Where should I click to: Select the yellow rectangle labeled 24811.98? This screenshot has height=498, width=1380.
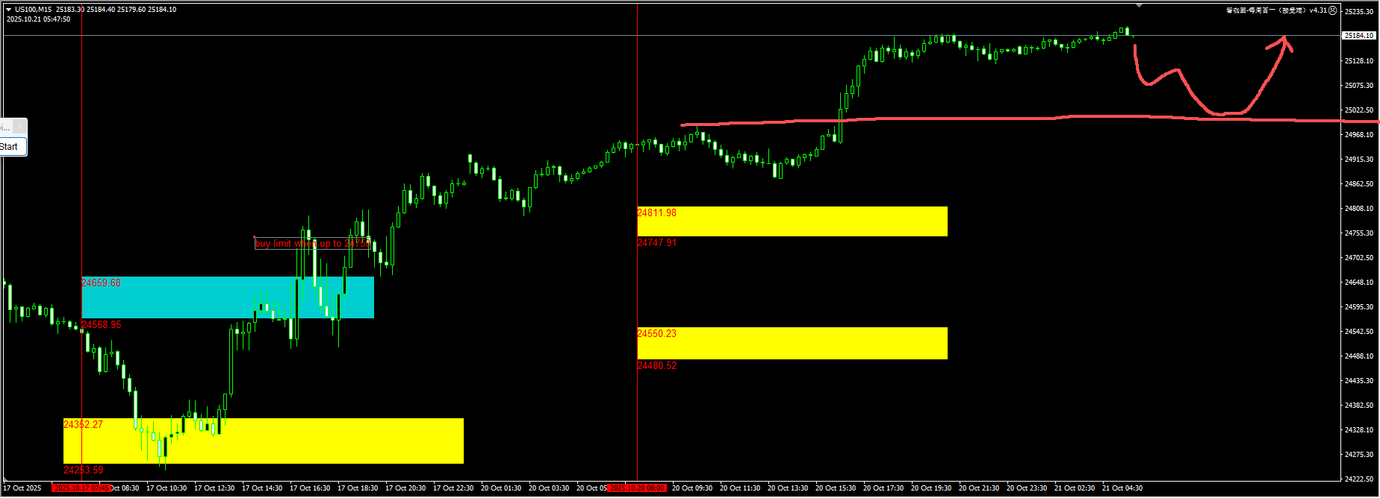click(x=792, y=221)
